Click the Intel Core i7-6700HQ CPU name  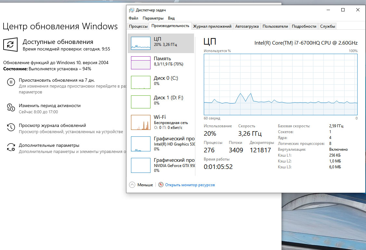tap(306, 43)
